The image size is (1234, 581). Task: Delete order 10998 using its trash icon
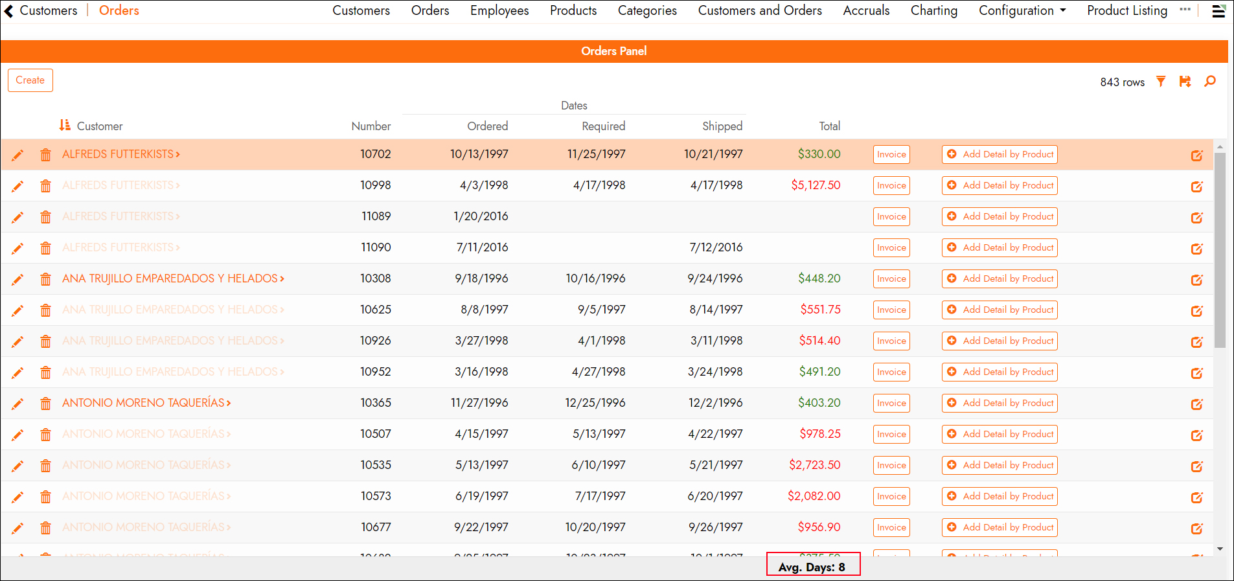tap(45, 186)
